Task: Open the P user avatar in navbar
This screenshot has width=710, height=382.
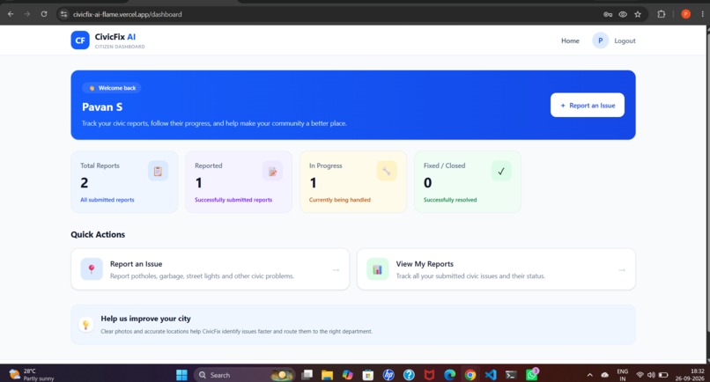Action: [600, 40]
